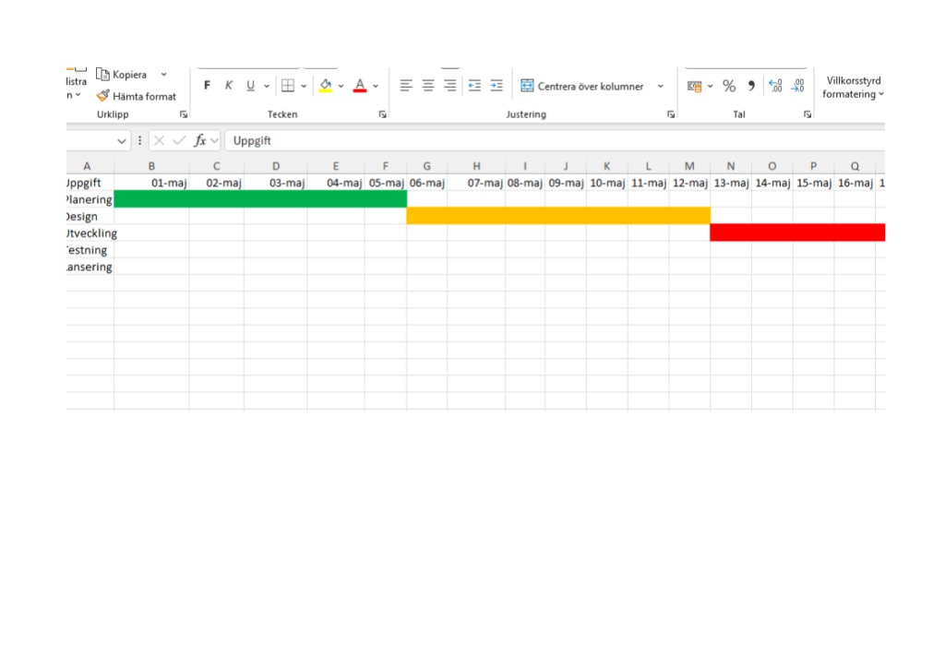Click the 06-maj date cell

pos(426,183)
